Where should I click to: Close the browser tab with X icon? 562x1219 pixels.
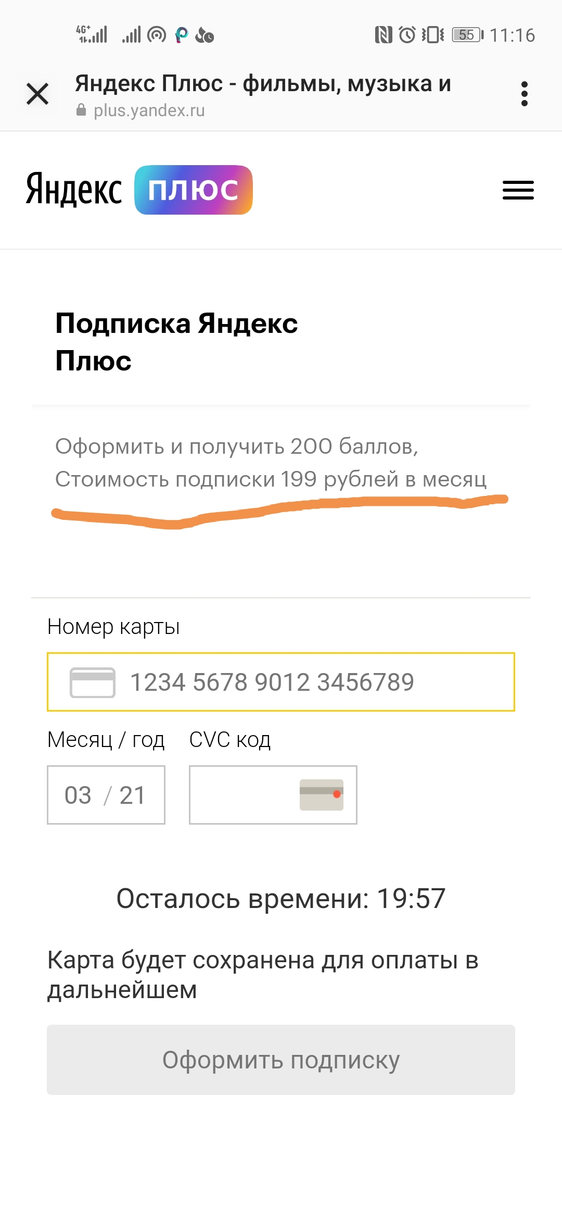[x=37, y=94]
